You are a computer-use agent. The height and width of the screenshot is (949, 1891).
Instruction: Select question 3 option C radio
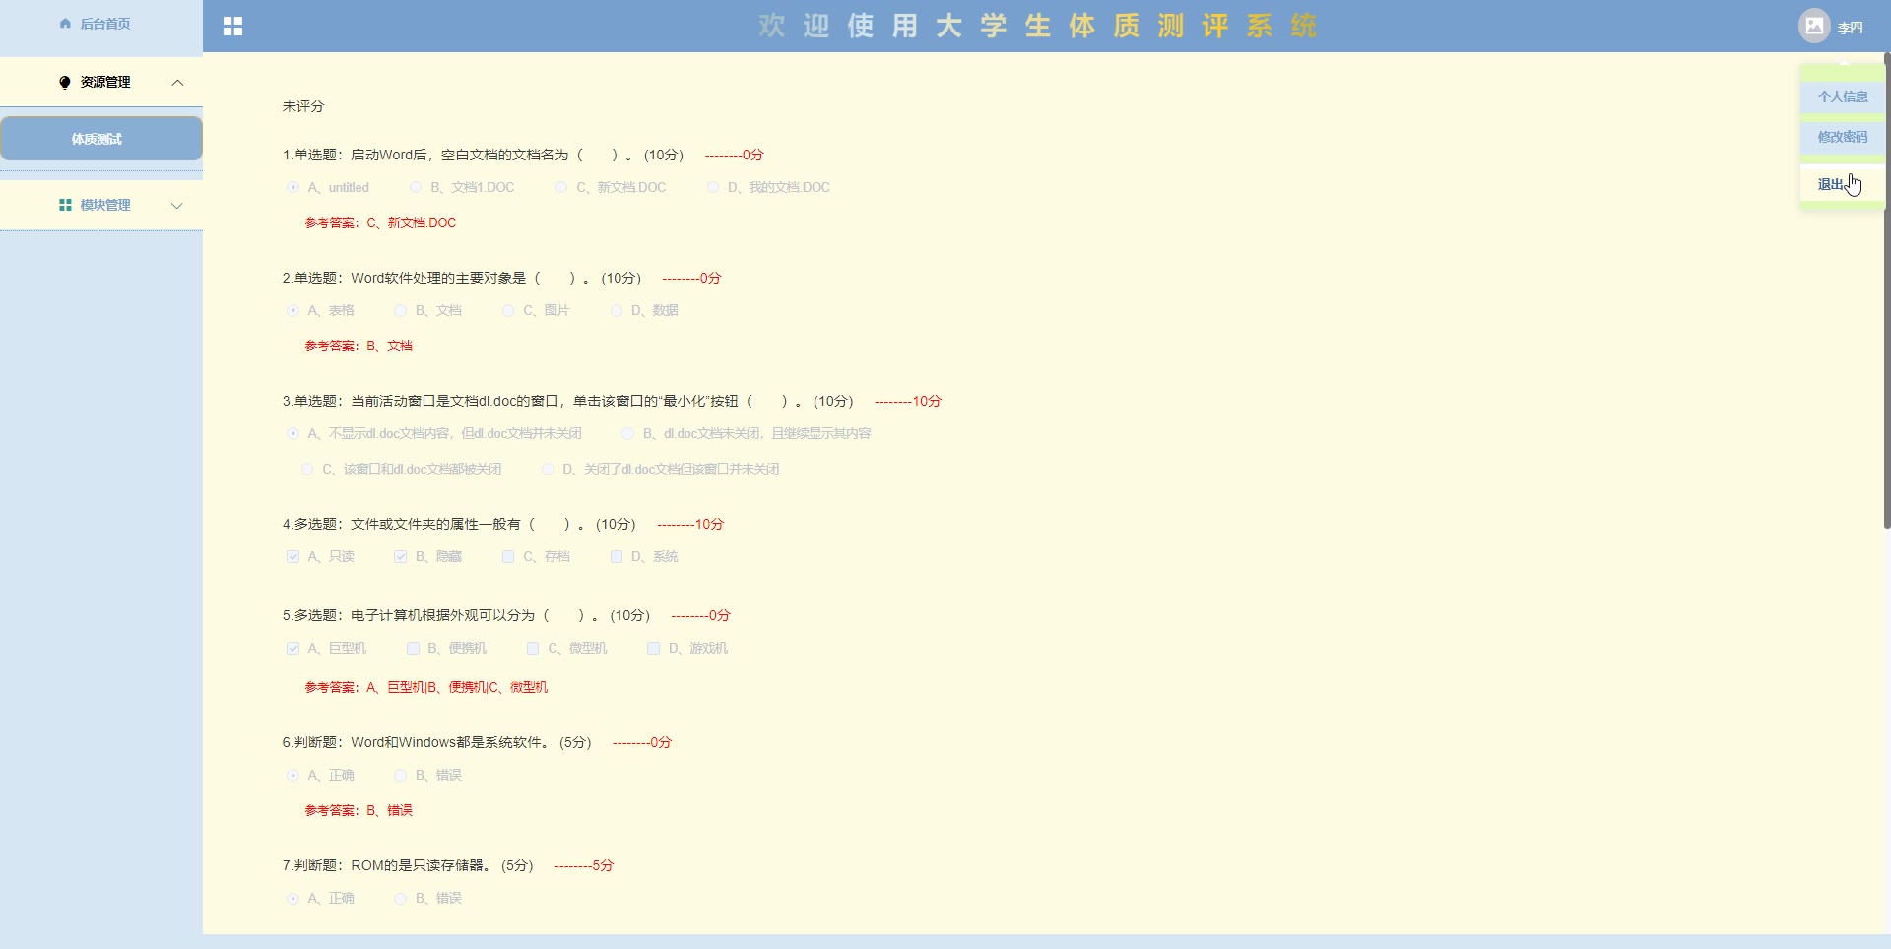click(307, 469)
